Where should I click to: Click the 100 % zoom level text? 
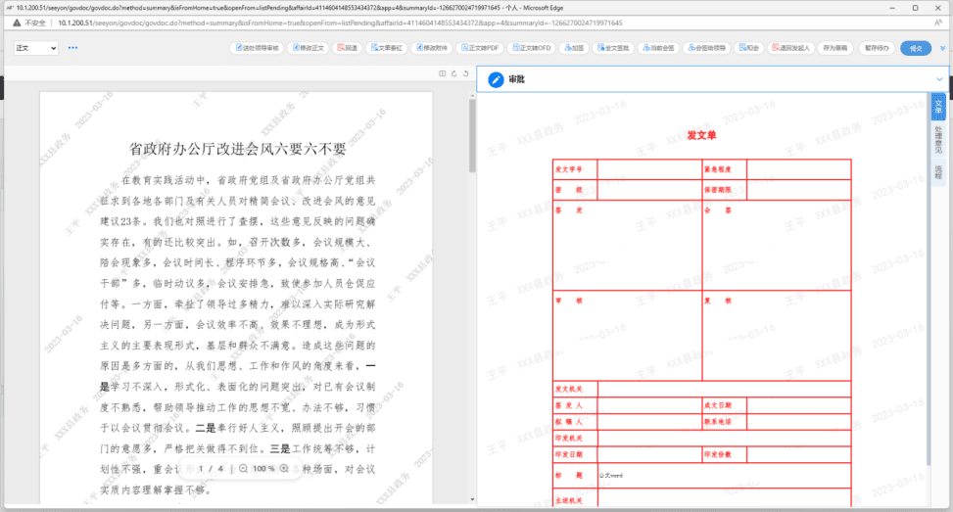[263, 468]
